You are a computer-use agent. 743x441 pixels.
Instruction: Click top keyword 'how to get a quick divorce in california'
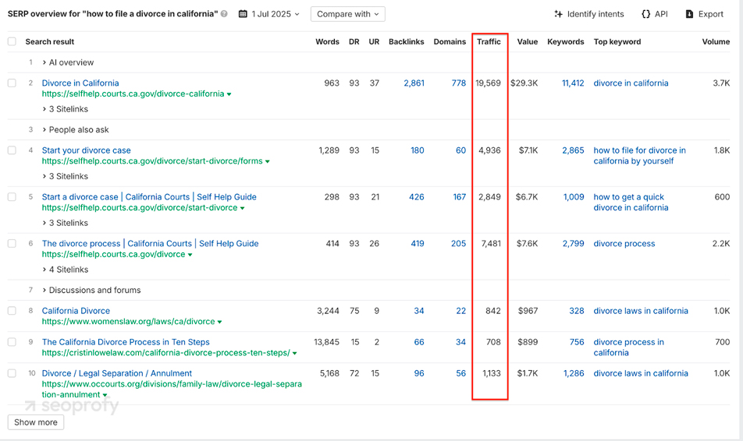coord(631,202)
